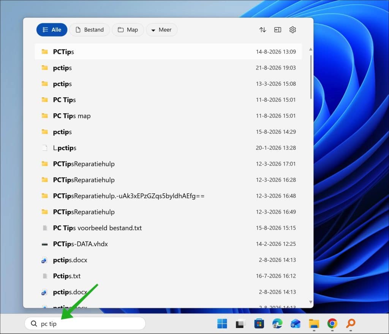This screenshot has height=334, width=389.
Task: Select the pctips folder dated 15-8-2026 14:29
Action: [x=168, y=132]
